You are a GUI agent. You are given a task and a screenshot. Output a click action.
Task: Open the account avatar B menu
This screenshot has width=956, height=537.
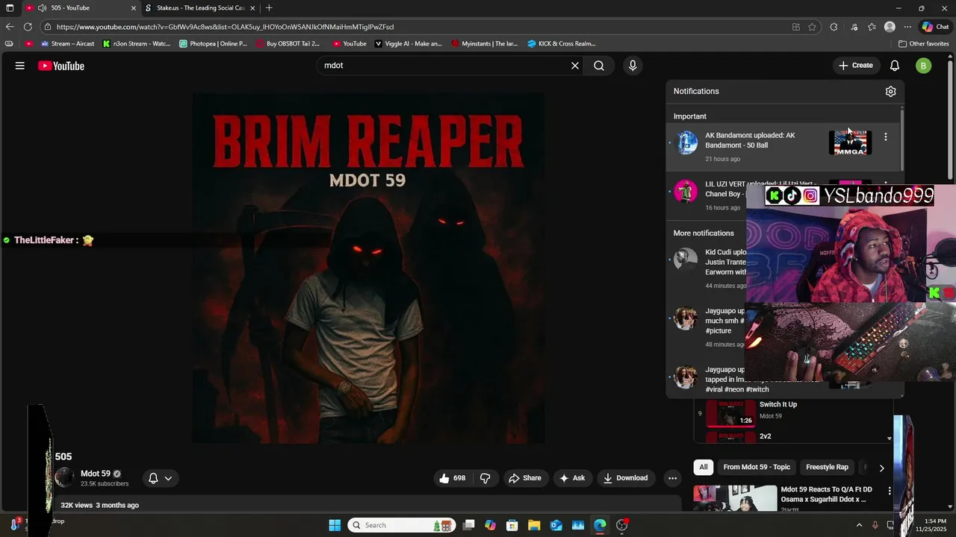coord(923,66)
